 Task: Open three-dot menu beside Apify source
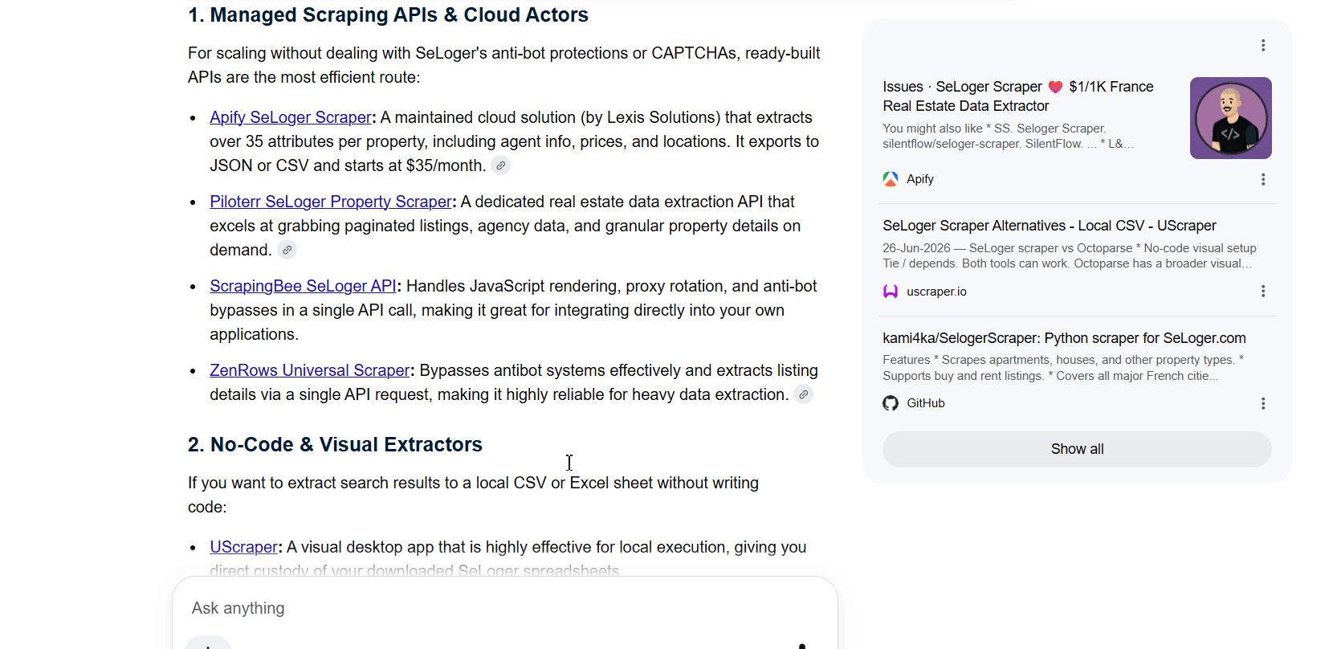[1263, 179]
